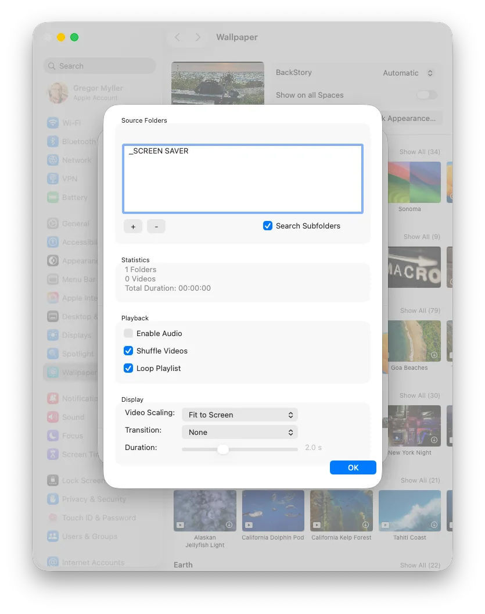
Task: Open the VPN sidebar icon
Action: [53, 179]
